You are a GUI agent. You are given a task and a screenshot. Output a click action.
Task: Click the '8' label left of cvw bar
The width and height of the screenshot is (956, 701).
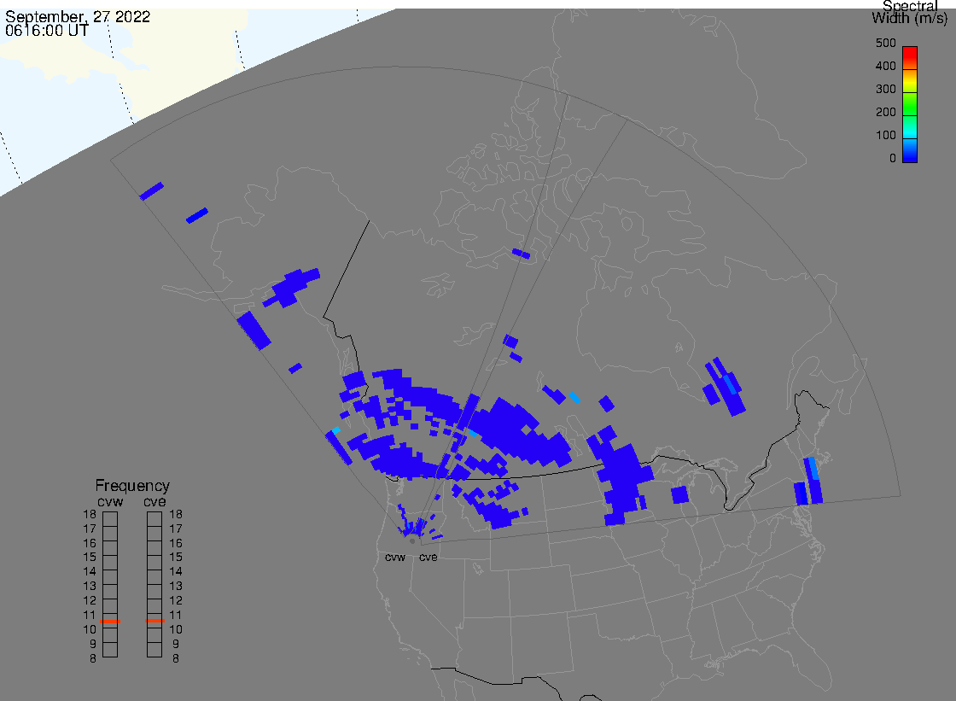pos(93,659)
